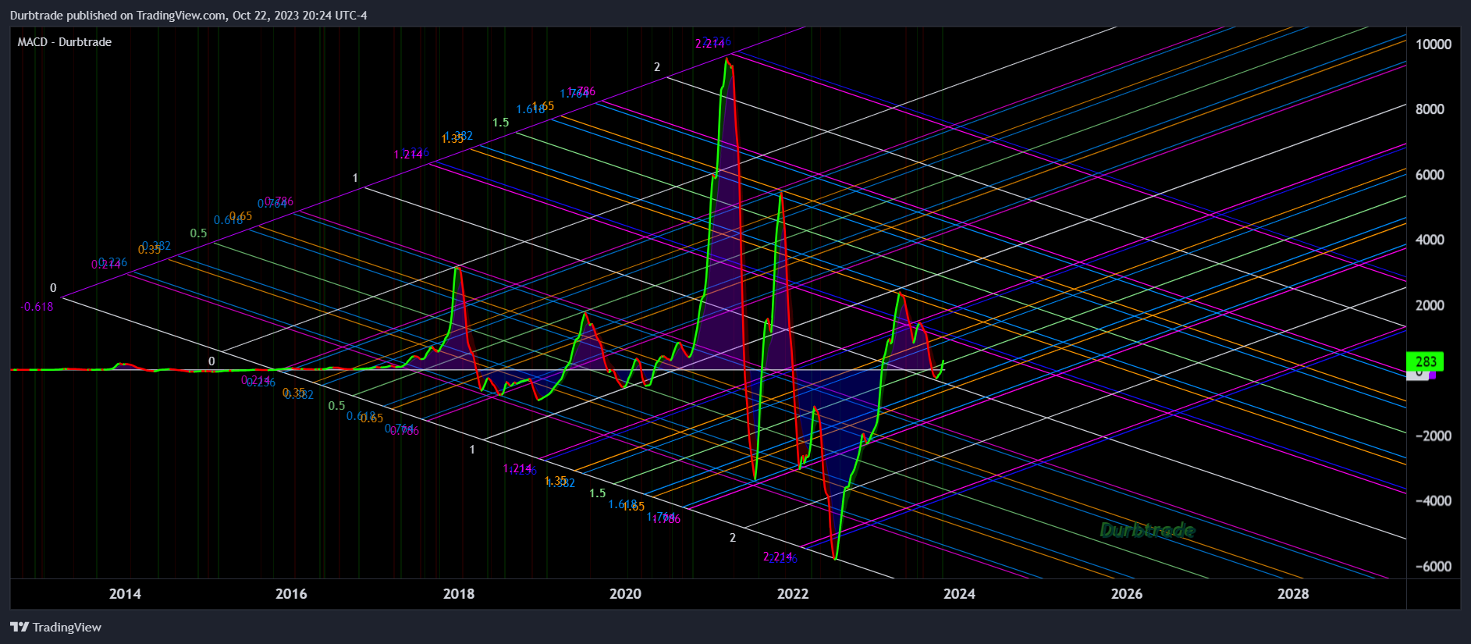Click the white 2 label on falling fan
The width and height of the screenshot is (1471, 644).
(x=733, y=538)
